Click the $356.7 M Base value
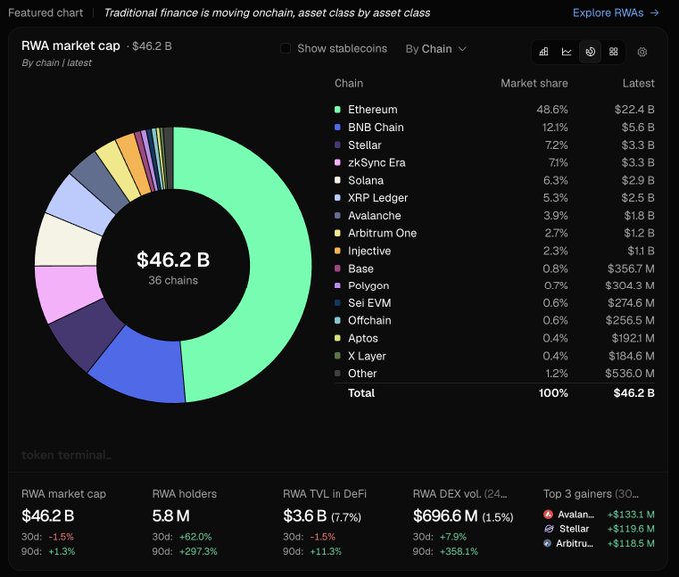This screenshot has width=679, height=577. tap(631, 268)
